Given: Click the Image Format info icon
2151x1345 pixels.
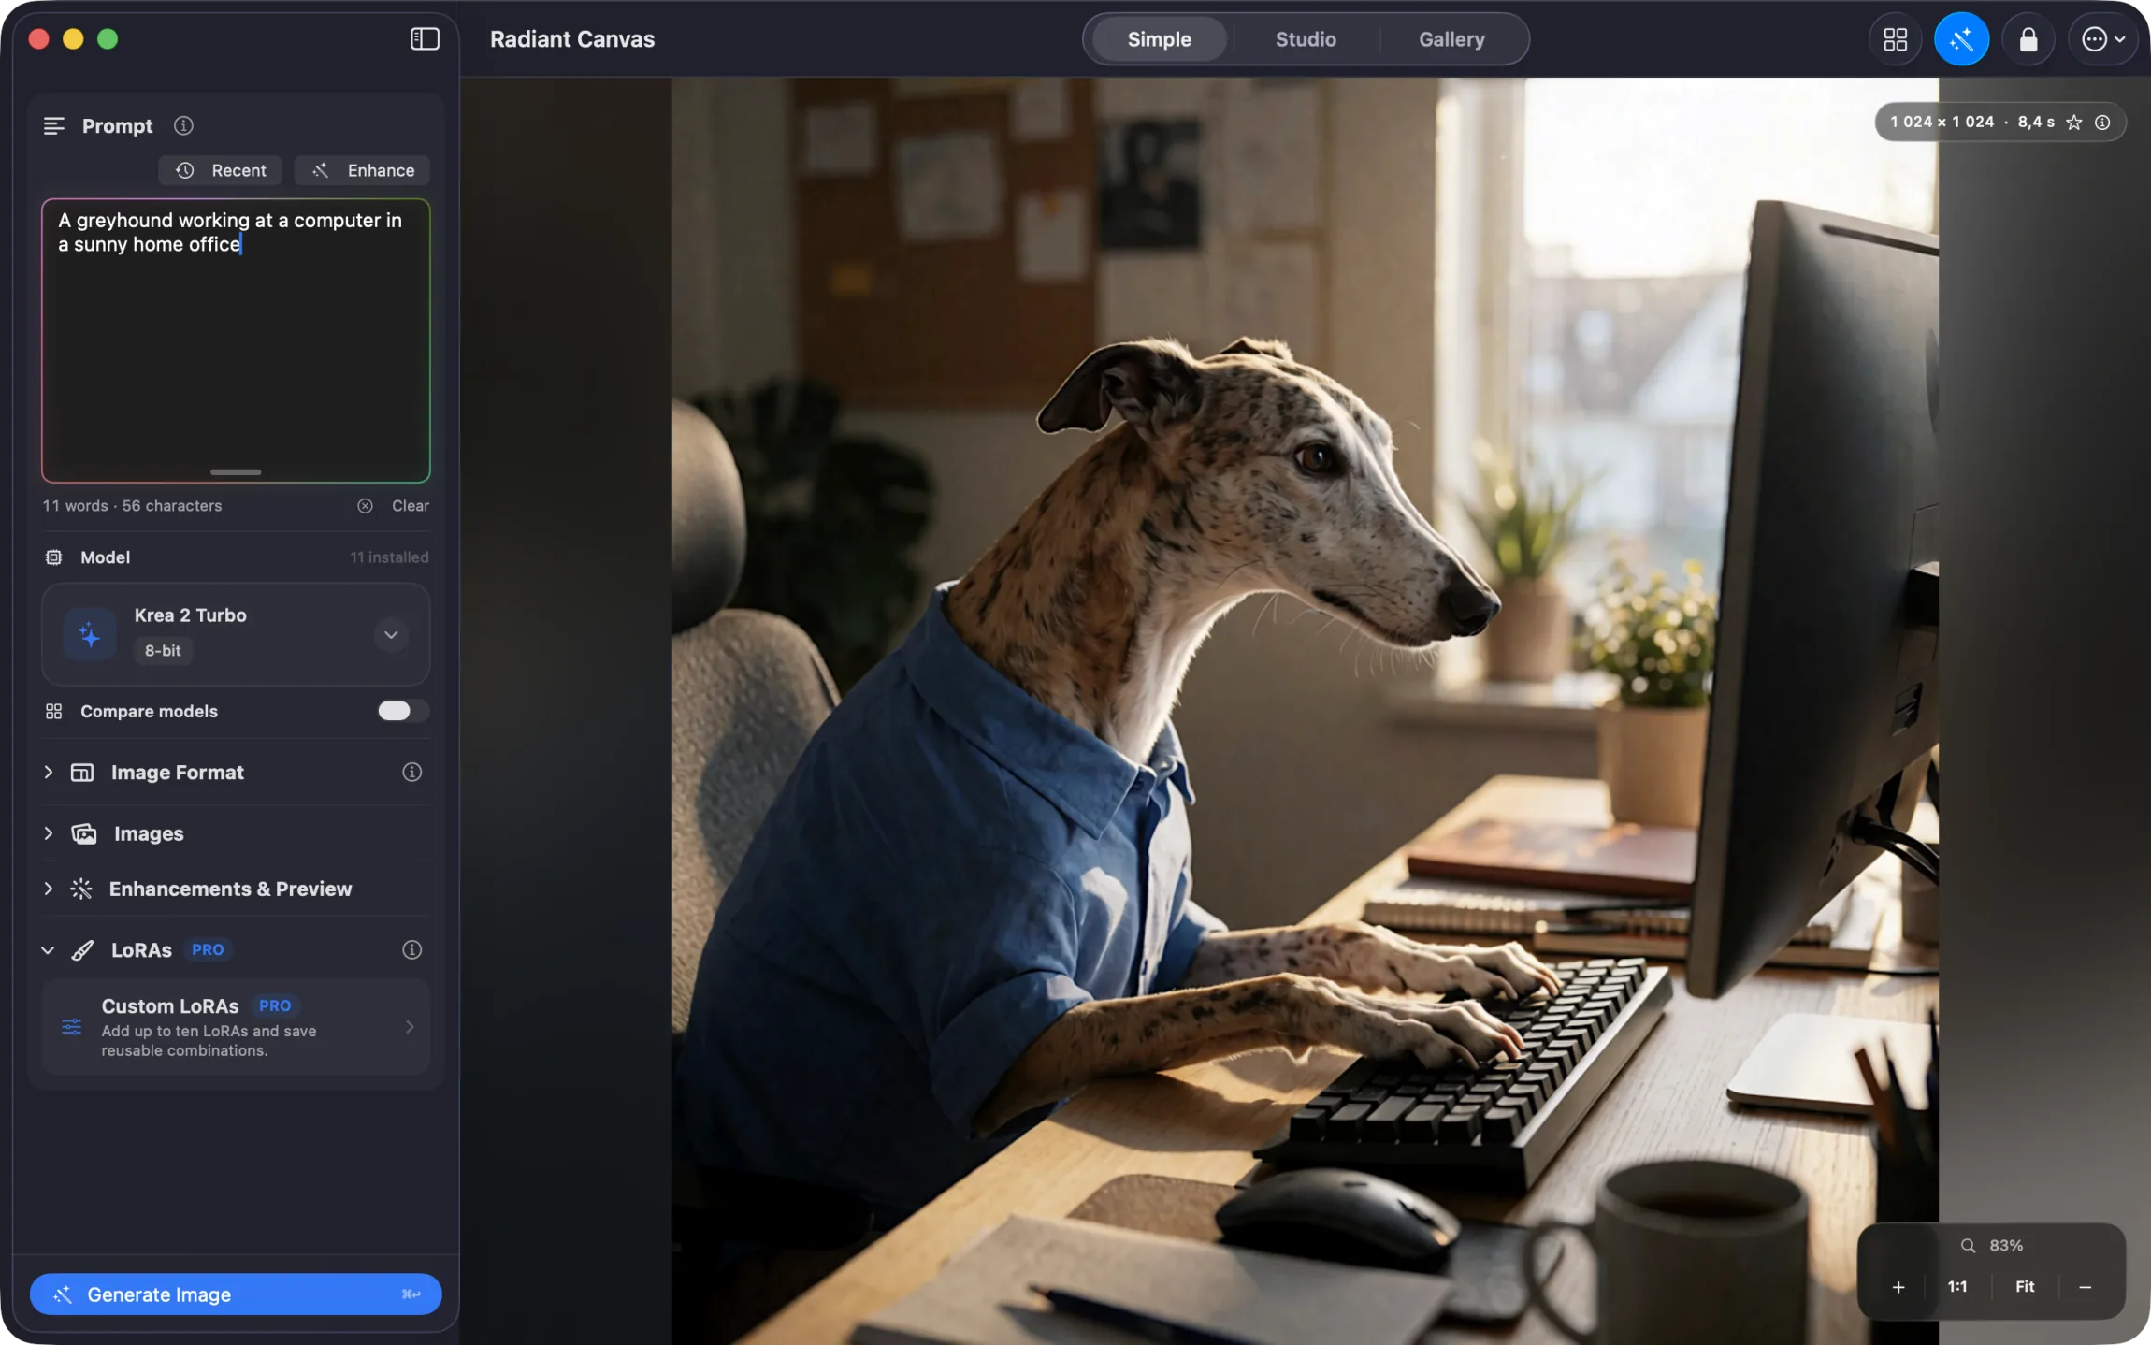Looking at the screenshot, I should click(x=411, y=773).
